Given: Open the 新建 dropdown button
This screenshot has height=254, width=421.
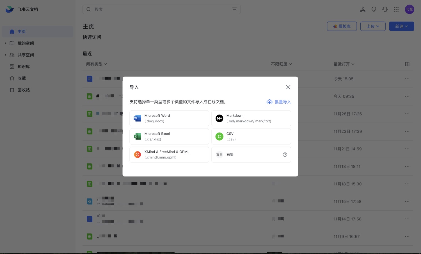Looking at the screenshot, I should (401, 26).
